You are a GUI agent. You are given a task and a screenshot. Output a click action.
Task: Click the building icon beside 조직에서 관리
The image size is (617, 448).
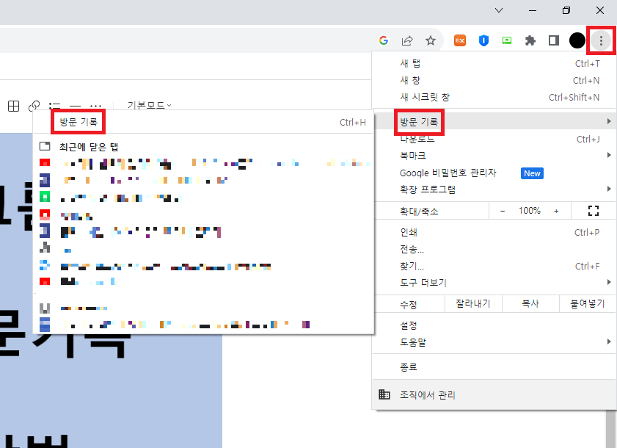(x=384, y=394)
